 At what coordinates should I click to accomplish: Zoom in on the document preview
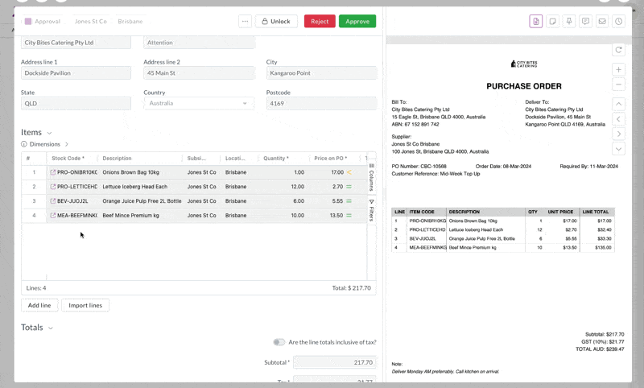click(618, 69)
